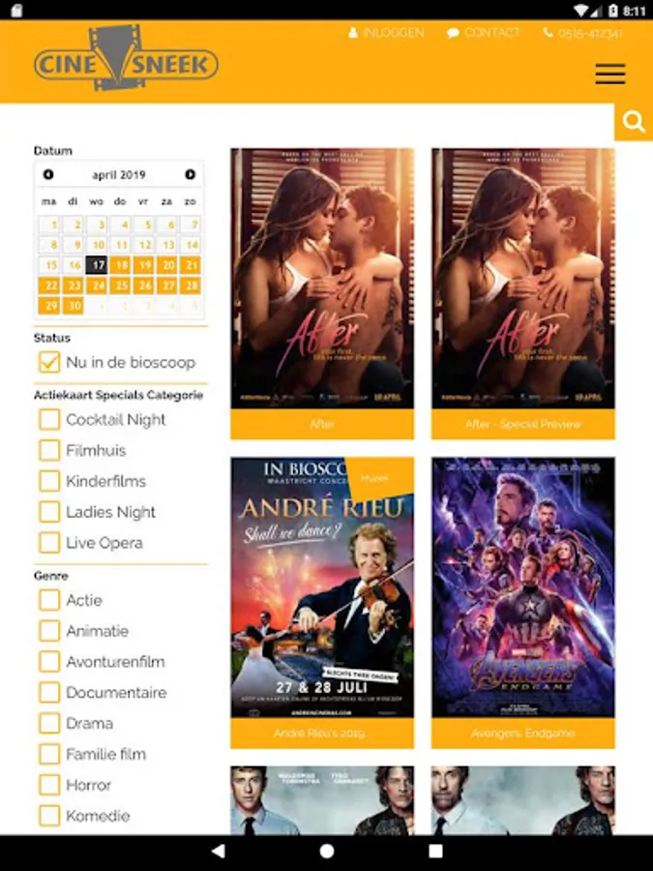Image resolution: width=653 pixels, height=871 pixels.
Task: Open the Contact link
Action: pos(483,33)
